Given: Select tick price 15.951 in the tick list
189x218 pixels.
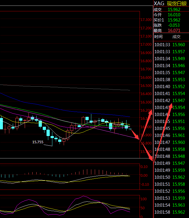Looking at the screenshot, I should (179, 121).
